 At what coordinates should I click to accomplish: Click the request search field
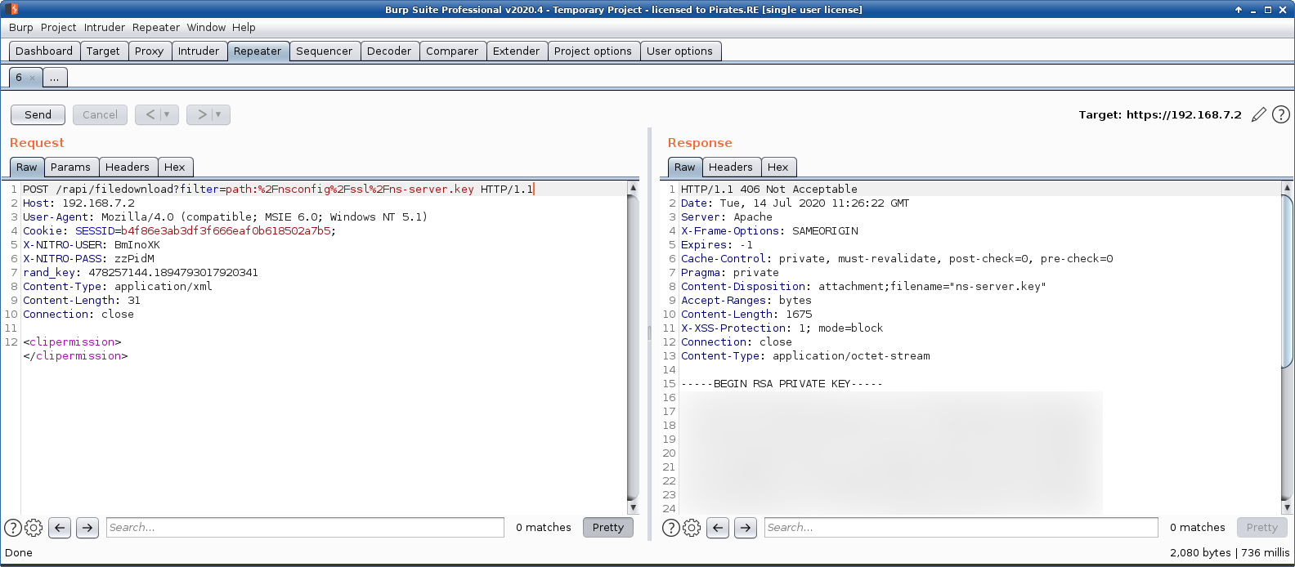(x=305, y=528)
